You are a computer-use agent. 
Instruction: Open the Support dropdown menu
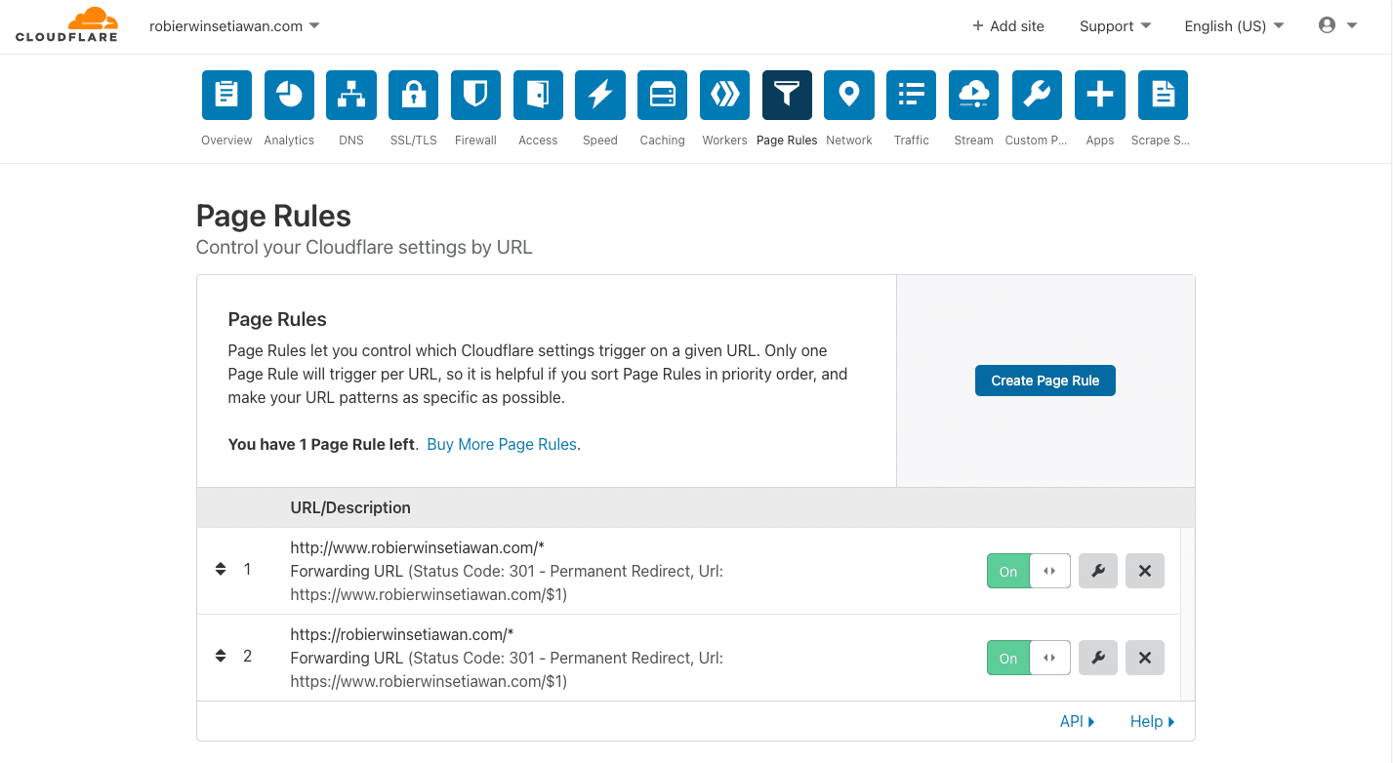pyautogui.click(x=1115, y=26)
